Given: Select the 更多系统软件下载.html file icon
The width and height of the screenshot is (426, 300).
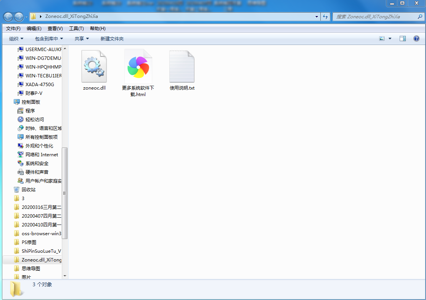Looking at the screenshot, I should (138, 66).
